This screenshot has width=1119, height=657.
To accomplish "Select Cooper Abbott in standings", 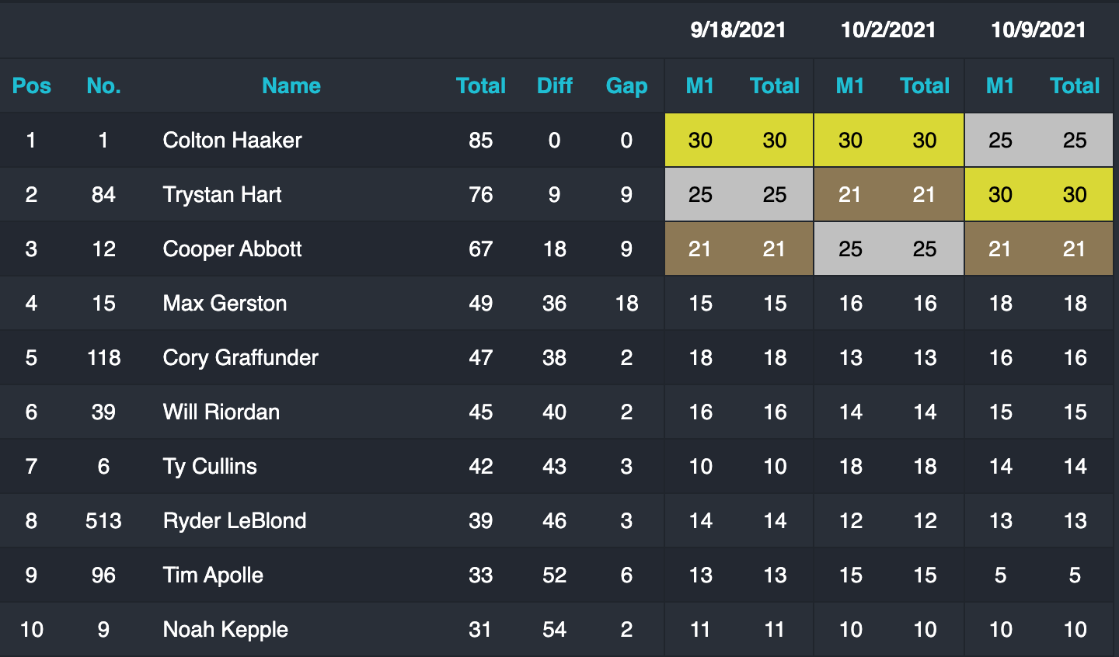I will (232, 249).
